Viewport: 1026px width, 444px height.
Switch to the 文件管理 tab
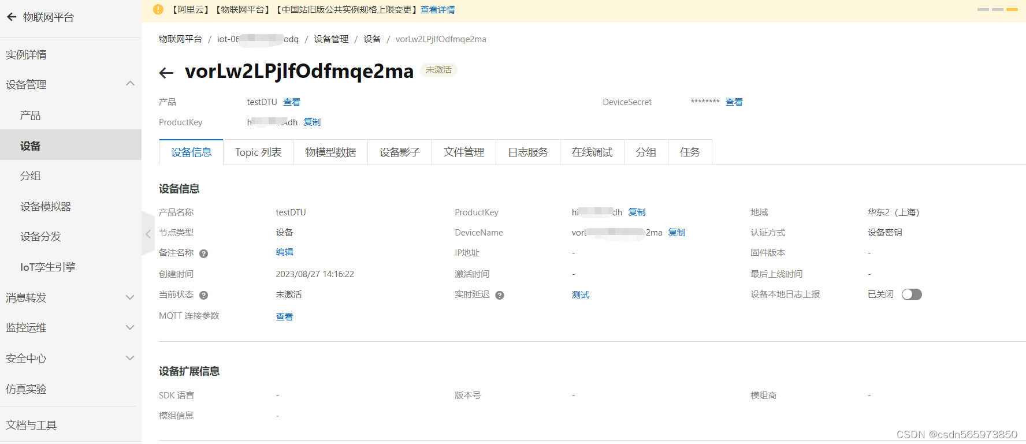click(x=464, y=152)
